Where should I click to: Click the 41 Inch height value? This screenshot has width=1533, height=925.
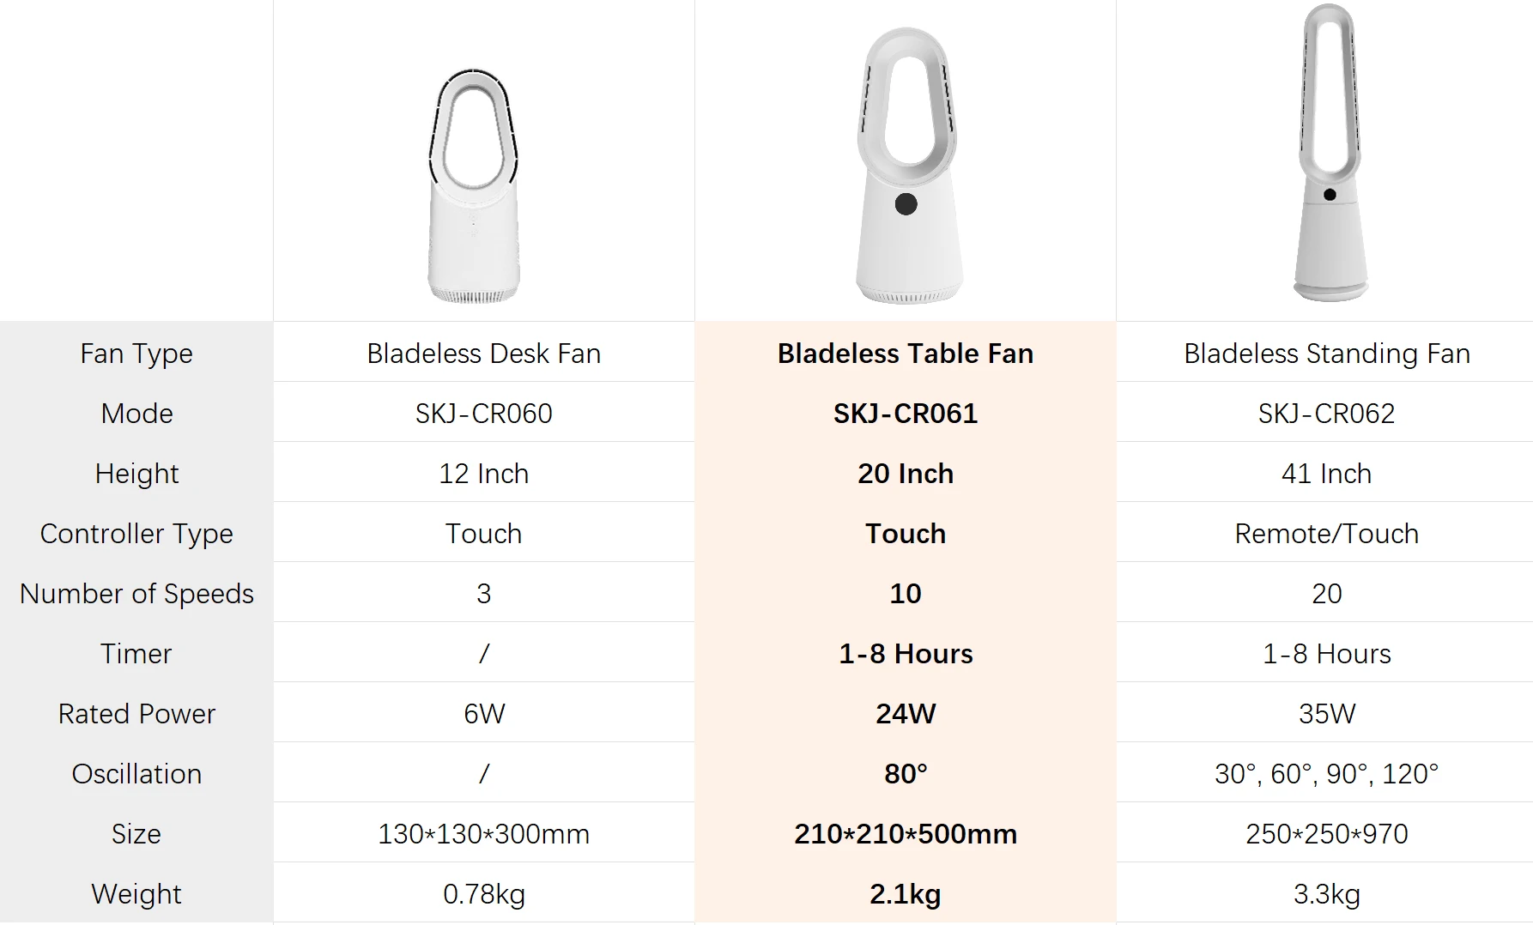1326,474
